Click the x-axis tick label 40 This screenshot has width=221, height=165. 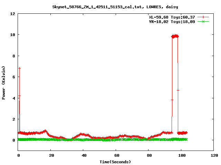84,155
